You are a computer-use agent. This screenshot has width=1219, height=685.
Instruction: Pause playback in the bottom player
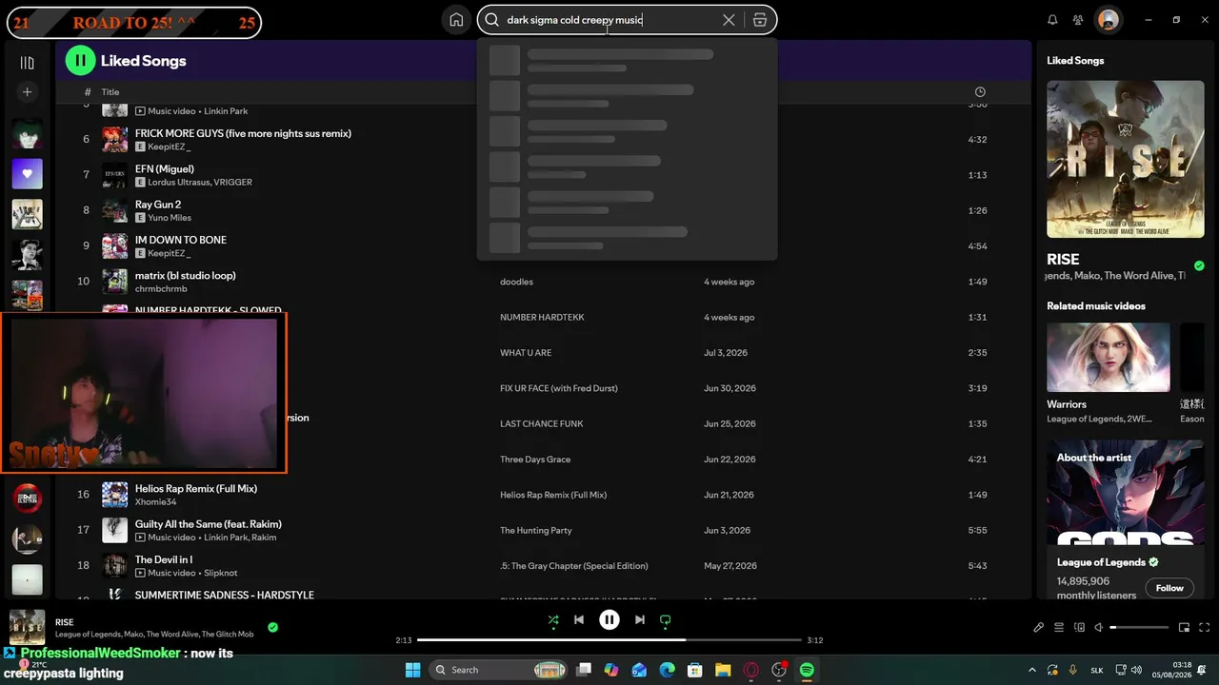click(x=609, y=620)
